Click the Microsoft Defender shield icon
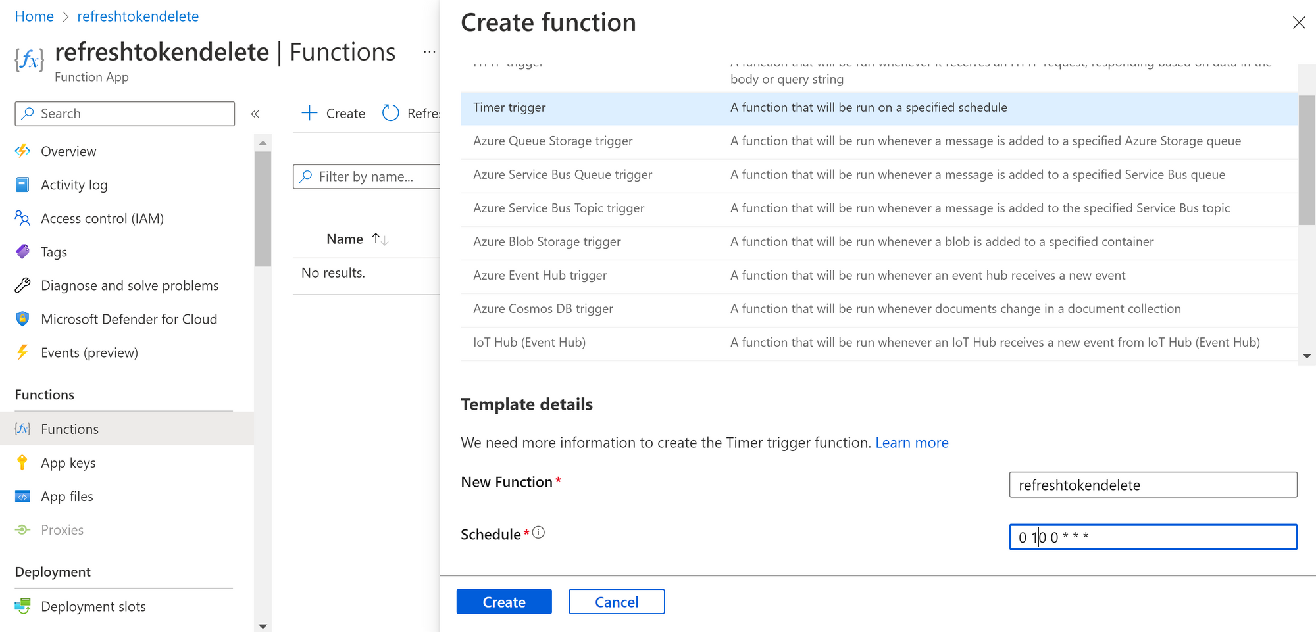 [x=22, y=318]
